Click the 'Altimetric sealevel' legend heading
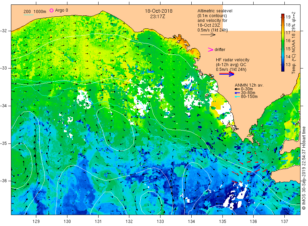The width and height of the screenshot is (308, 226). click(x=215, y=11)
